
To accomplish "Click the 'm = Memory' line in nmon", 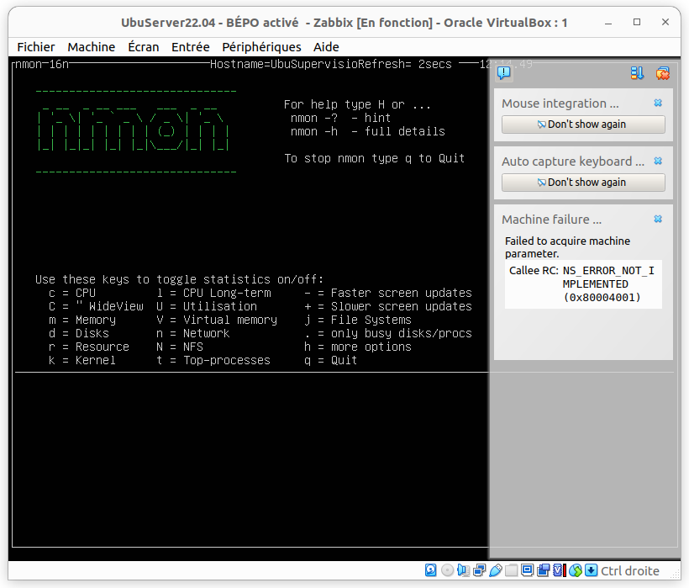I will [82, 320].
